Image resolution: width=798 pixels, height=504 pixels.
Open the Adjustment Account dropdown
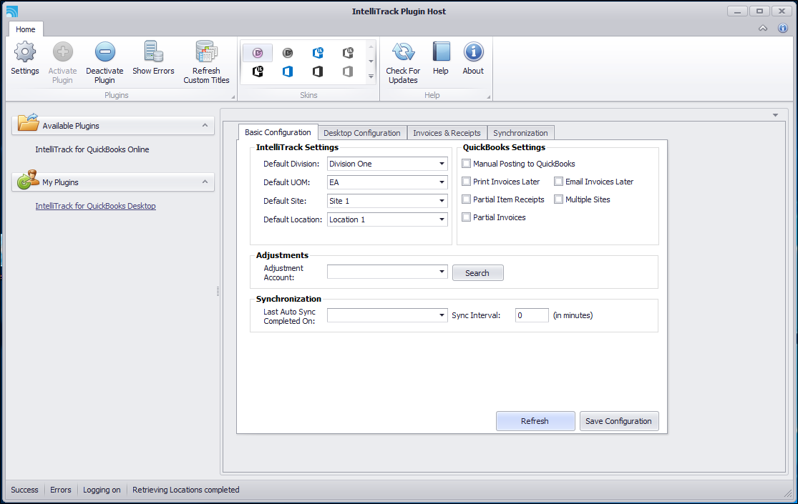pos(442,272)
